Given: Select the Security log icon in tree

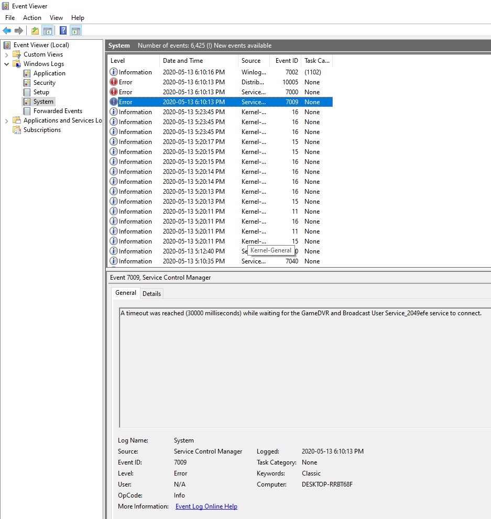Looking at the screenshot, I should [x=27, y=83].
